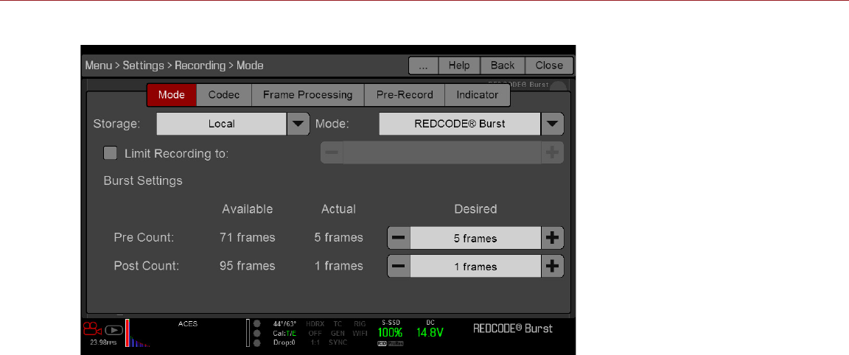Click the Back button
The width and height of the screenshot is (849, 355).
tap(503, 66)
